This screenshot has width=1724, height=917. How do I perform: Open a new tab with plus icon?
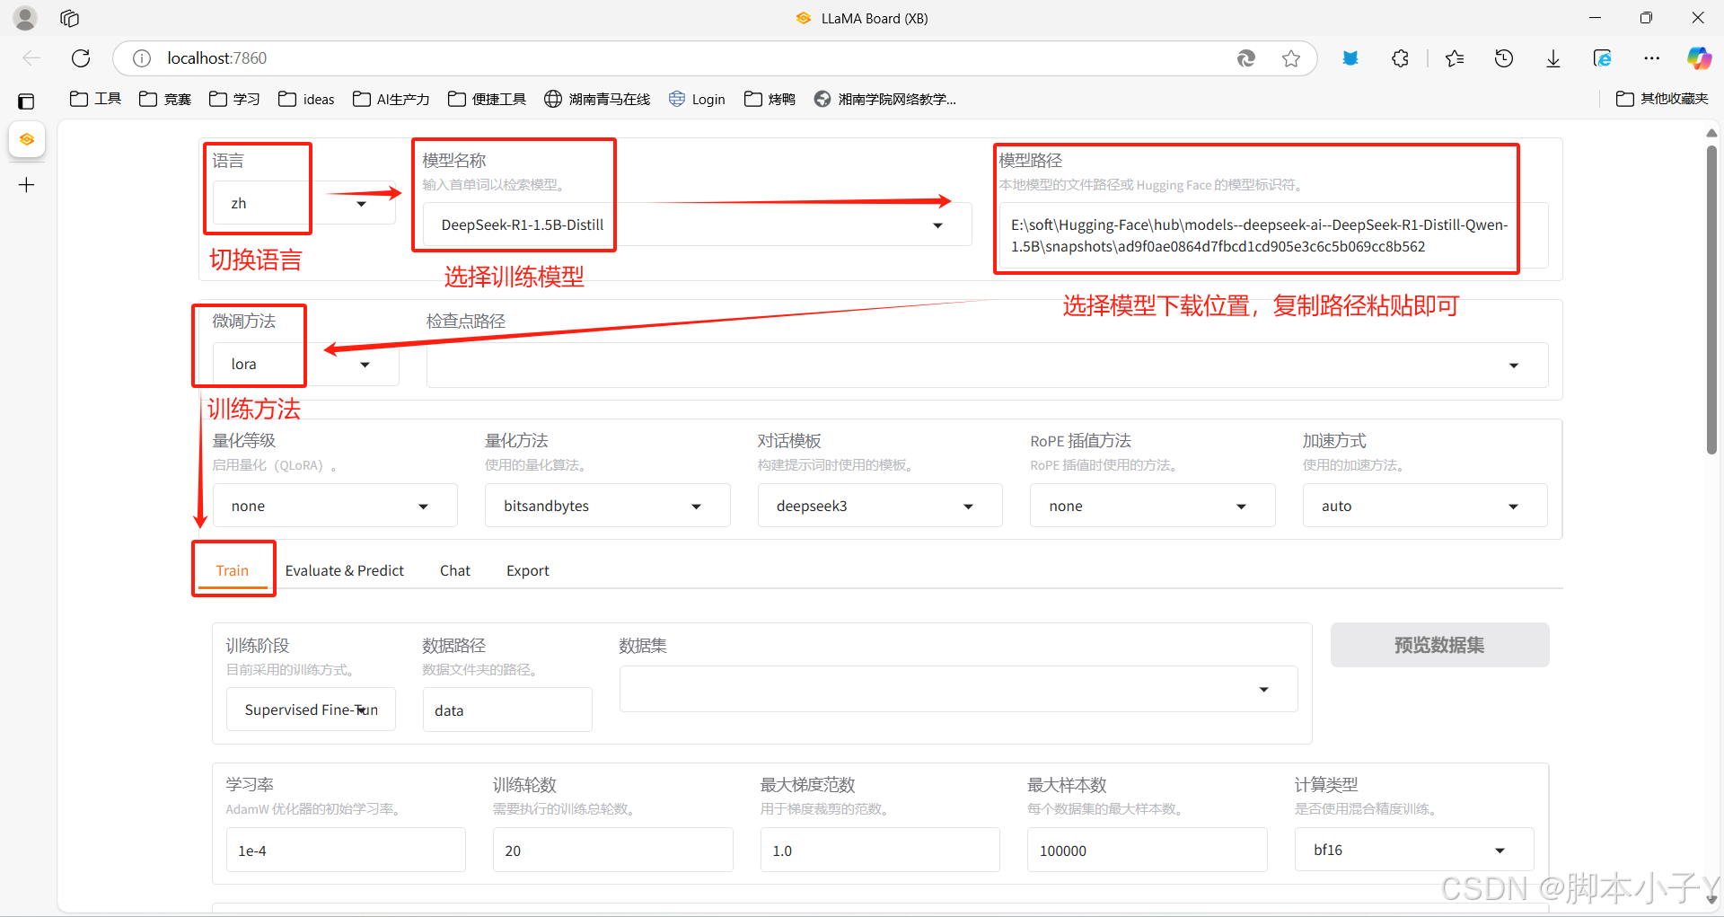point(27,185)
